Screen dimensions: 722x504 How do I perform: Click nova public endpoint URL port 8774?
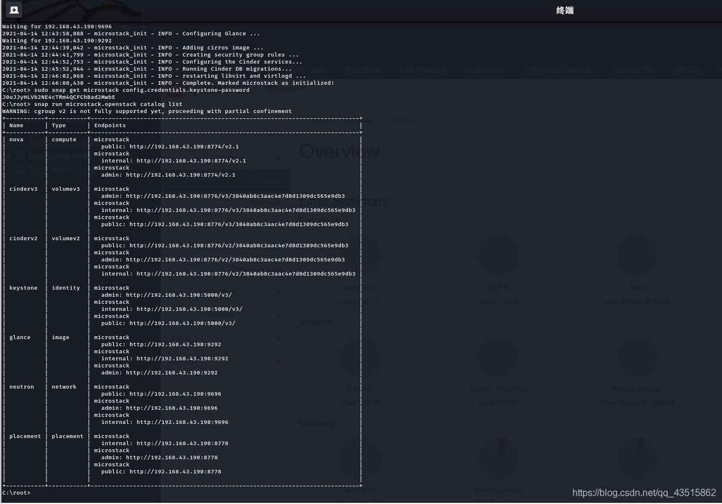(184, 147)
